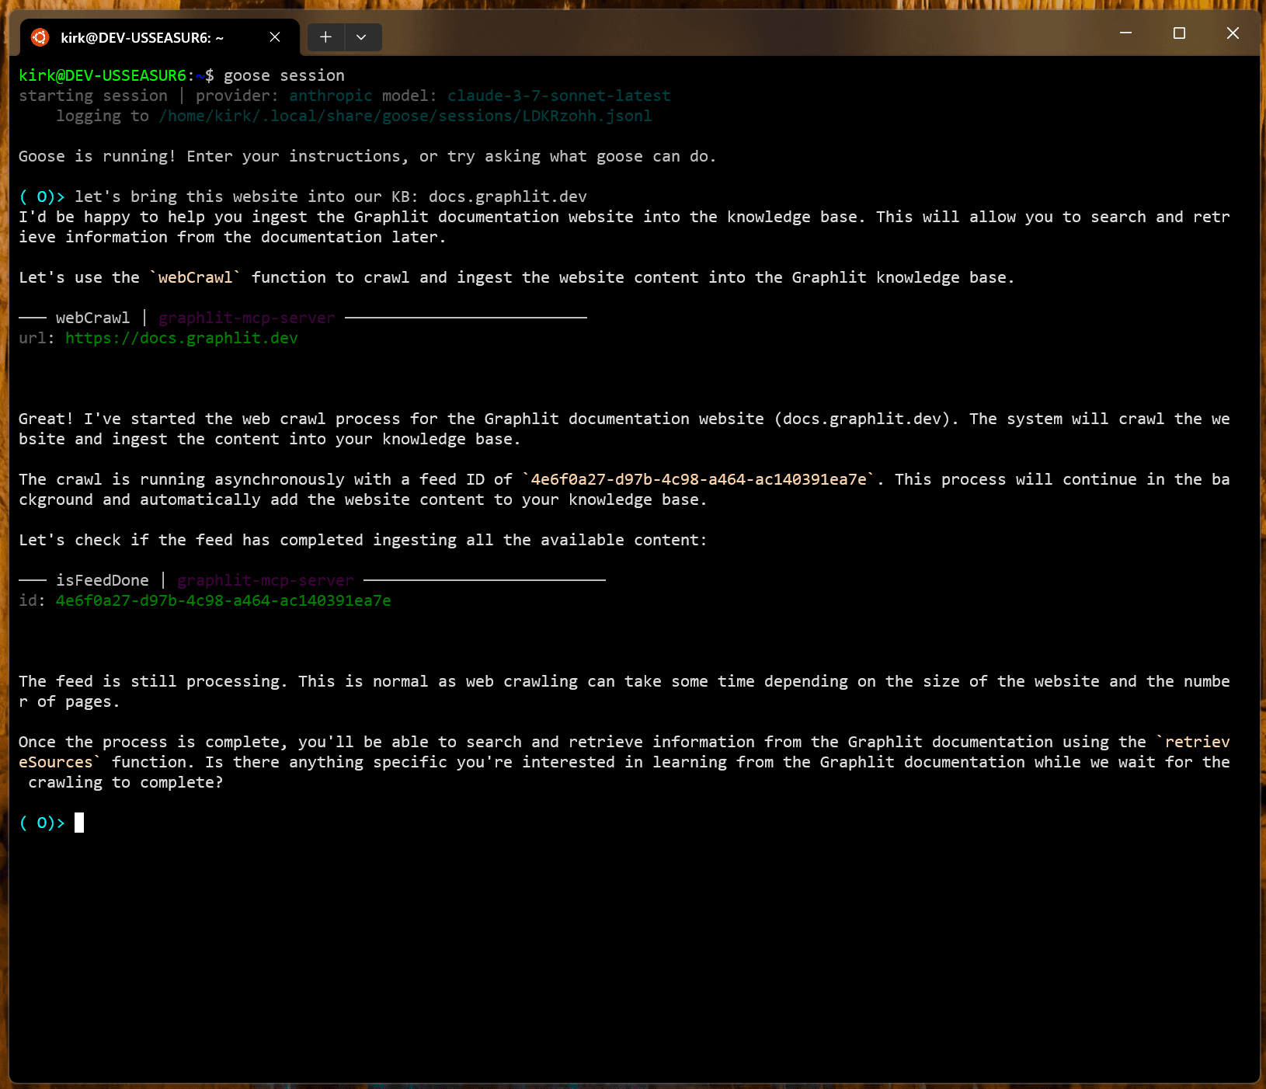
Task: Click the bottom goose prompt cursor
Action: (78, 823)
